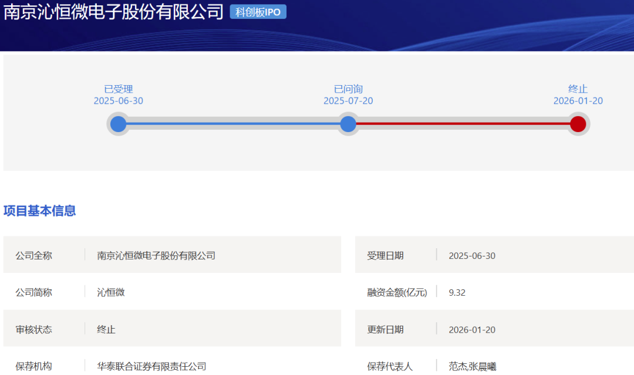The width and height of the screenshot is (634, 375).
Task: Click the blue progress segment between 已受理 and 已问询
Action: pyautogui.click(x=233, y=124)
